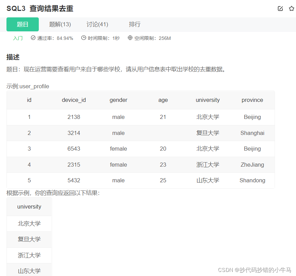Click 北京大学 in the row with device 2138
This screenshot has height=276, width=296.
(x=208, y=117)
